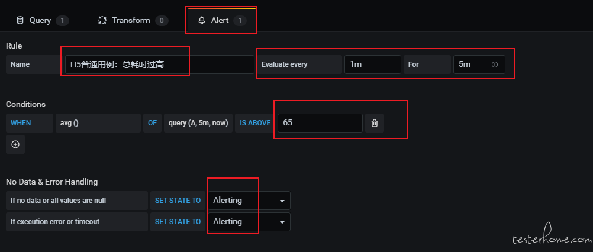
Task: Click the Rule section heading
Action: [x=14, y=46]
